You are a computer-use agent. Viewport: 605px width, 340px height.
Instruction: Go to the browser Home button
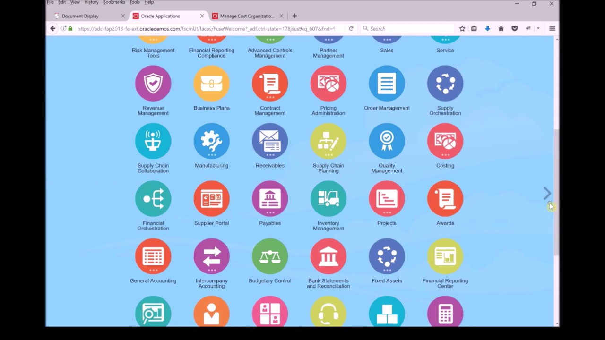(x=501, y=29)
